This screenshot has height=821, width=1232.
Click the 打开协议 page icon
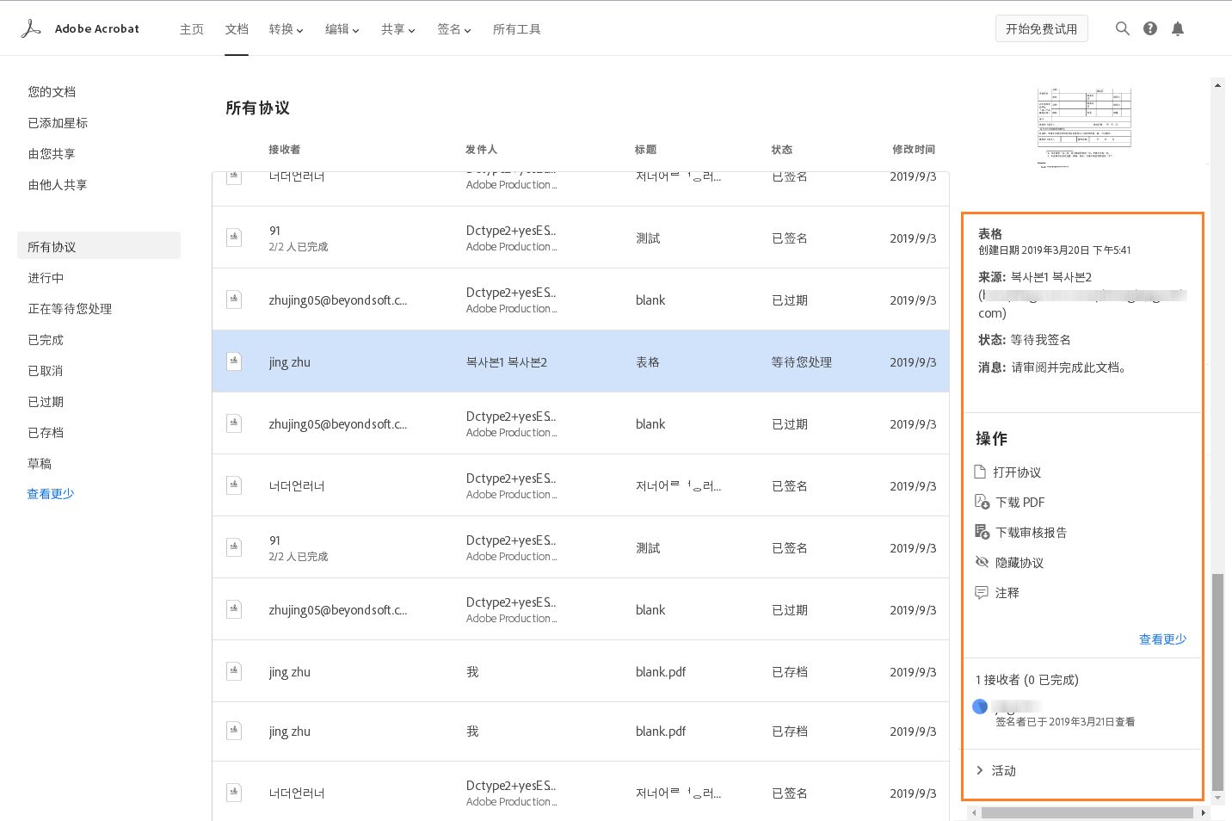(x=980, y=472)
